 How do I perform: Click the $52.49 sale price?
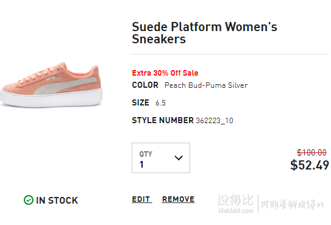310,165
